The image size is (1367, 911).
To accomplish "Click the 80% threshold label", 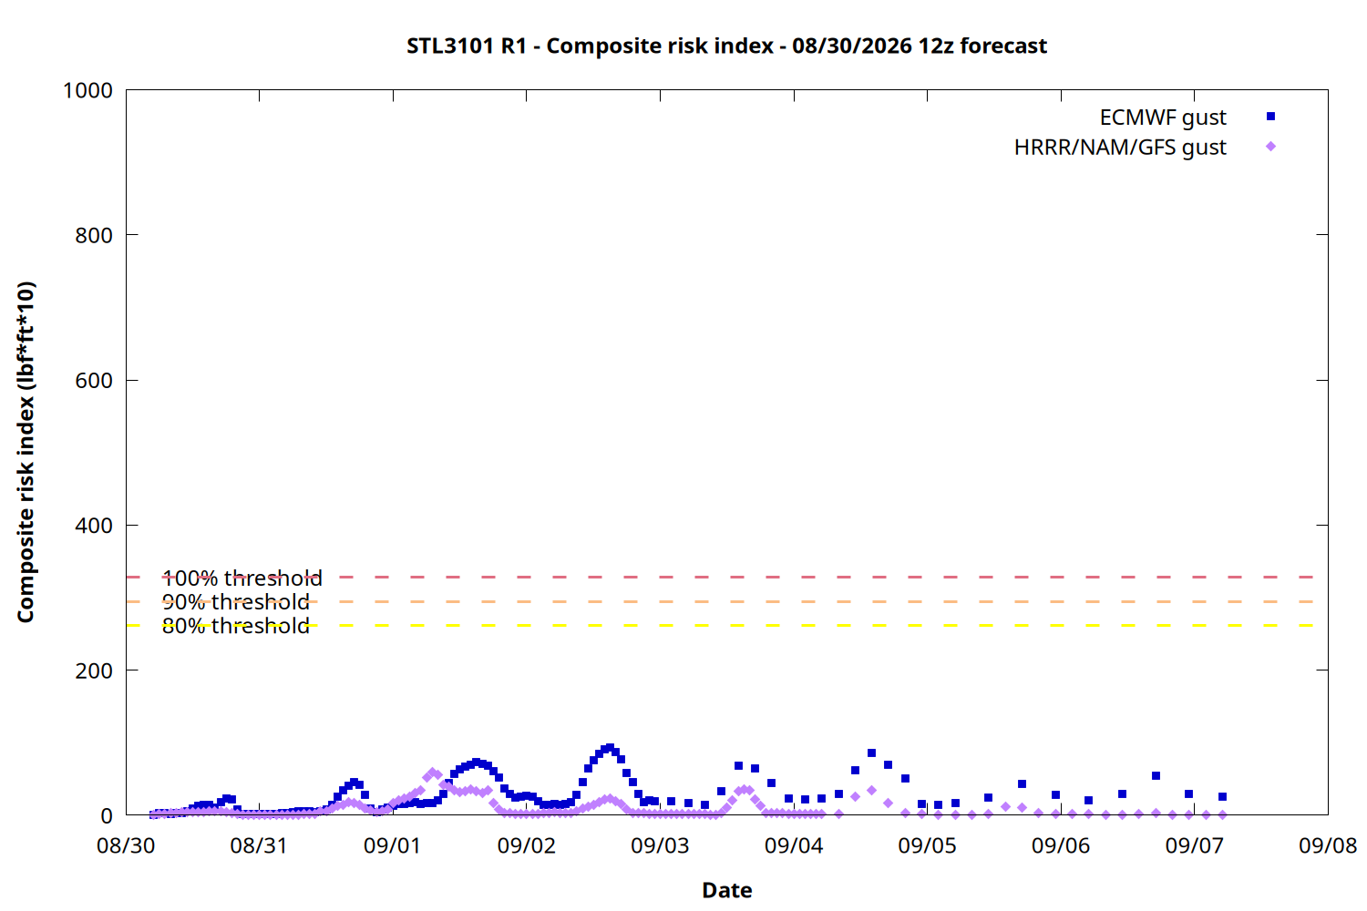I will pos(236,626).
